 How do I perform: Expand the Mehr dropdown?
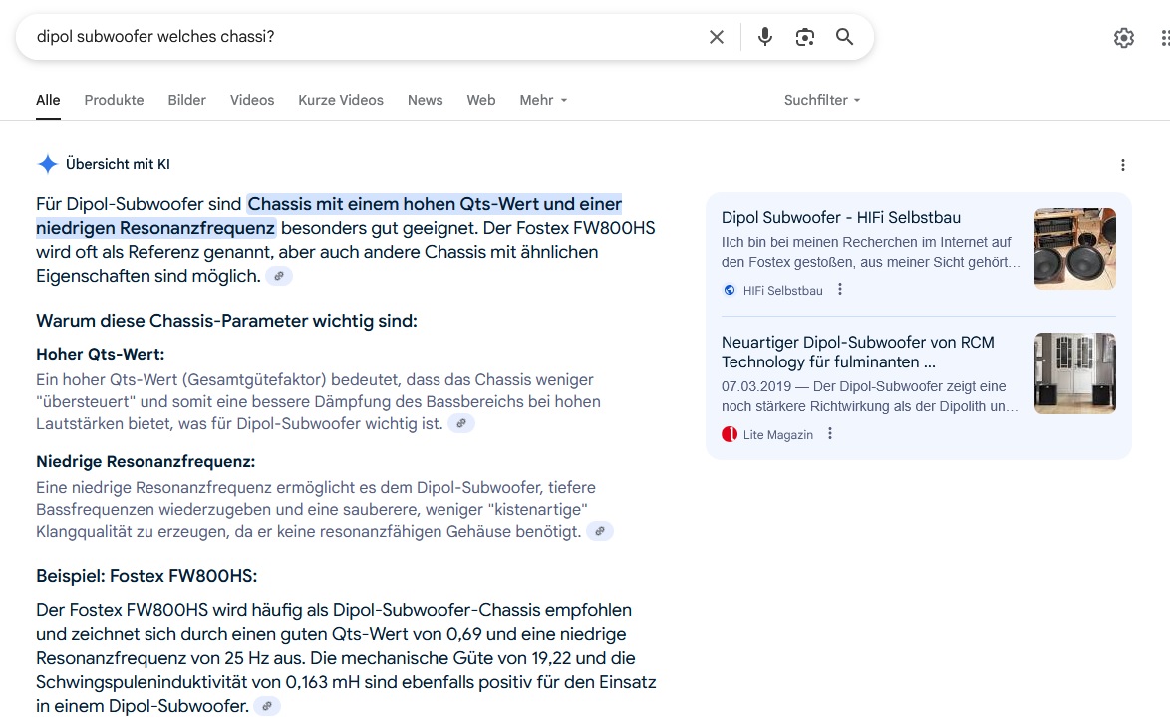(543, 100)
